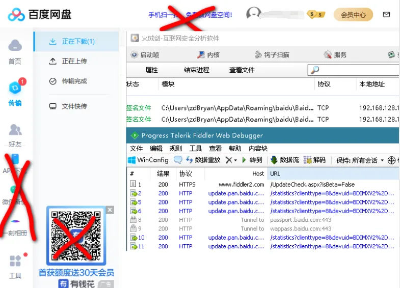Select session 9 wappass.baidu.com:443
Image resolution: width=400 pixels, height=288 pixels.
tap(263, 228)
